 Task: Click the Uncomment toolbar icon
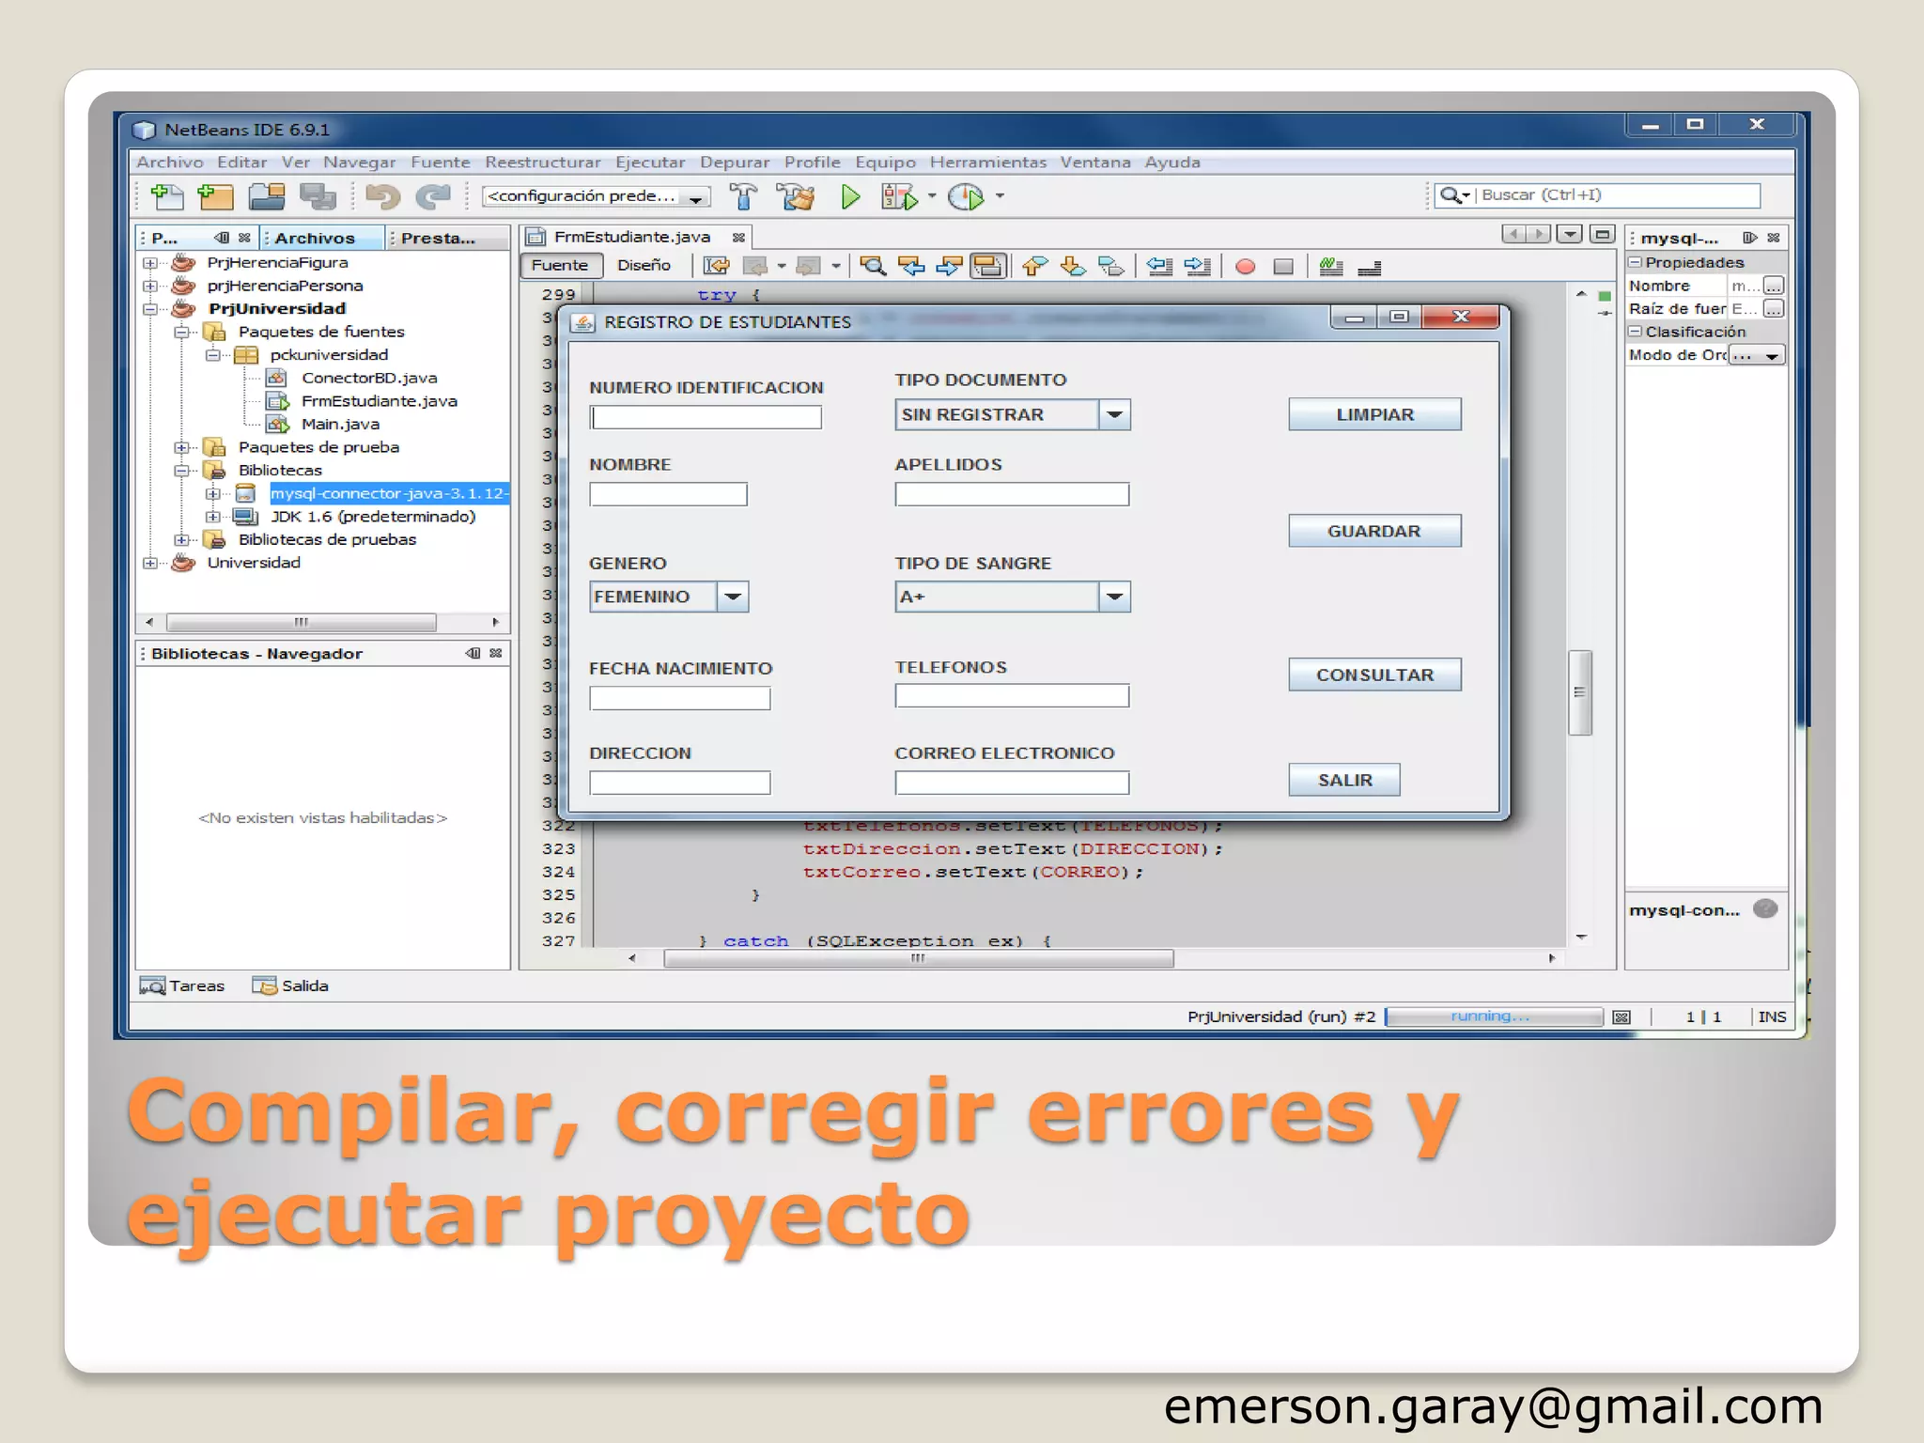point(1370,268)
